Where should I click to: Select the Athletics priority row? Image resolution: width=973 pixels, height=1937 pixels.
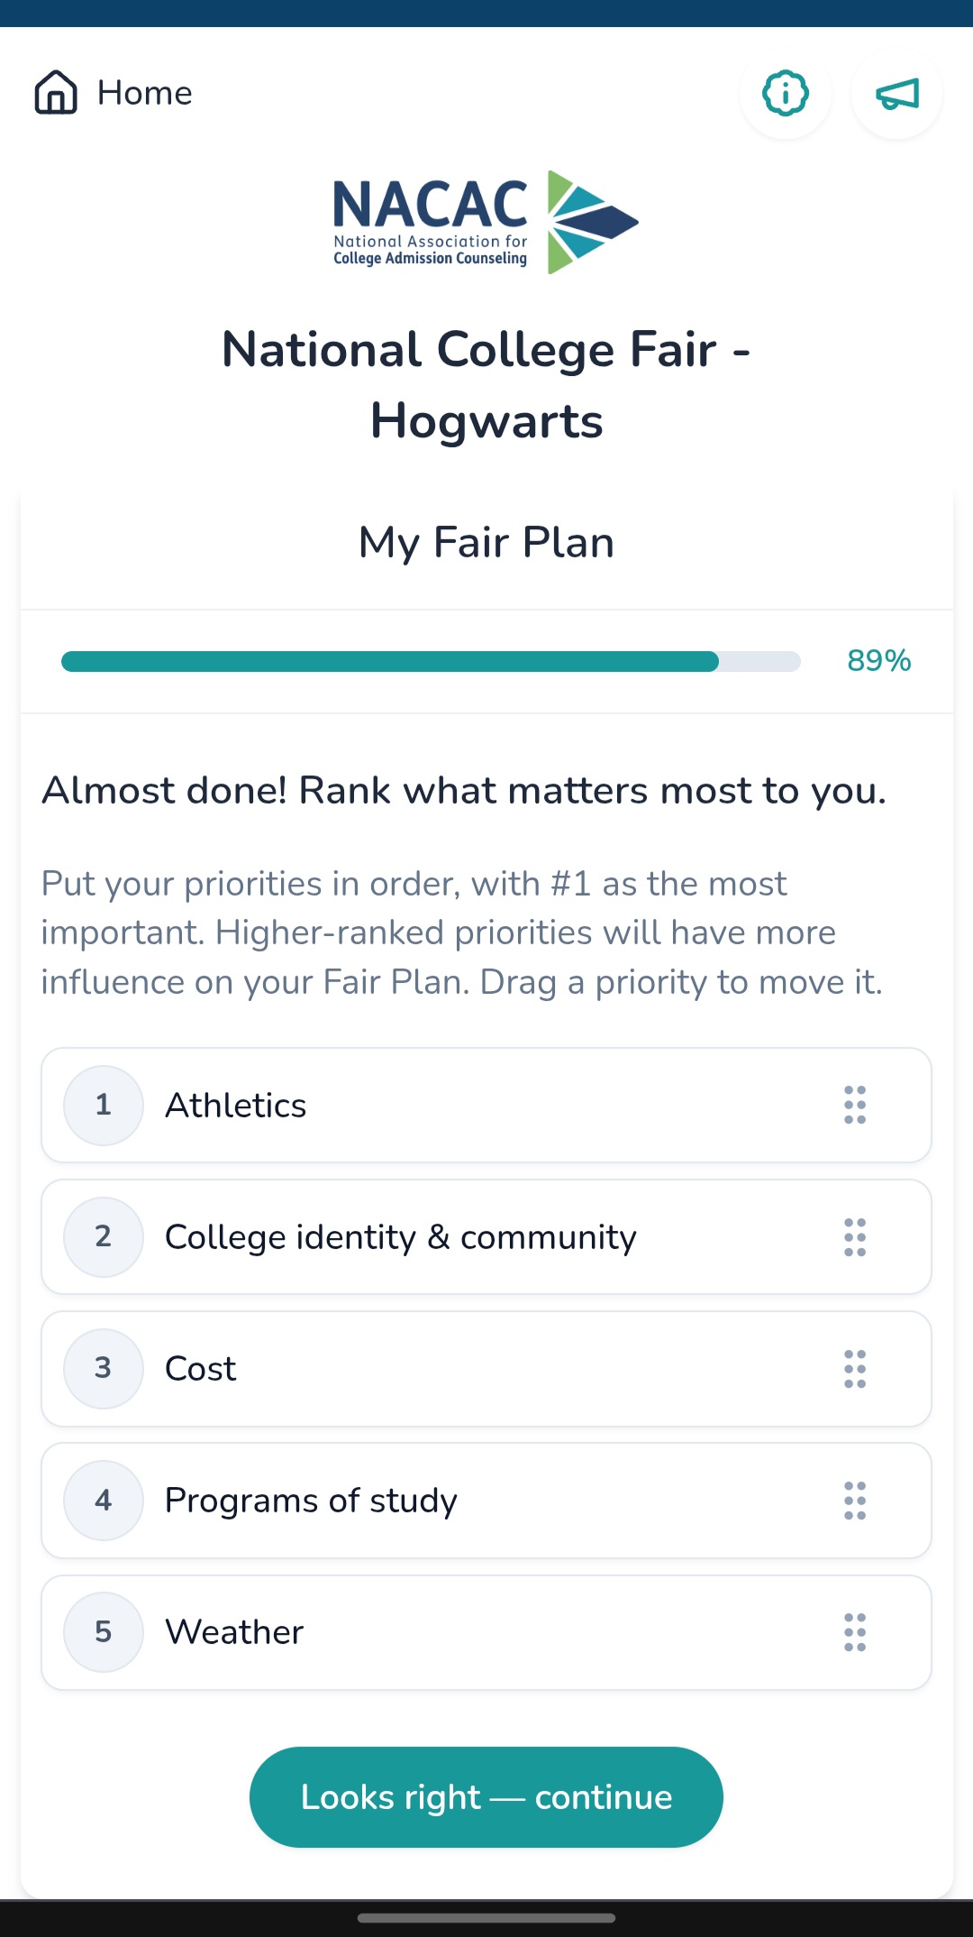pyautogui.click(x=486, y=1105)
